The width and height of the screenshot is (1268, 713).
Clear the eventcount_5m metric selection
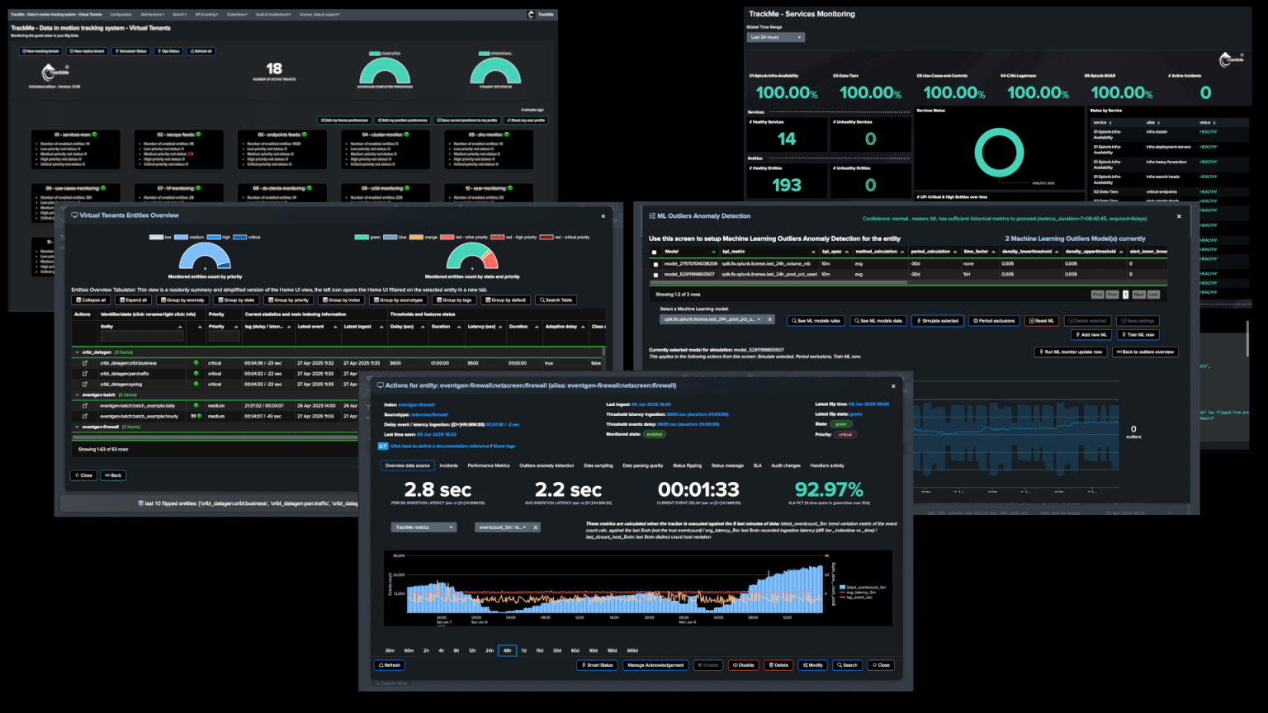(x=535, y=527)
